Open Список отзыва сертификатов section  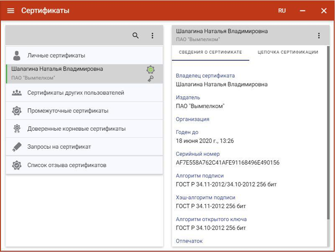pyautogui.click(x=84, y=165)
